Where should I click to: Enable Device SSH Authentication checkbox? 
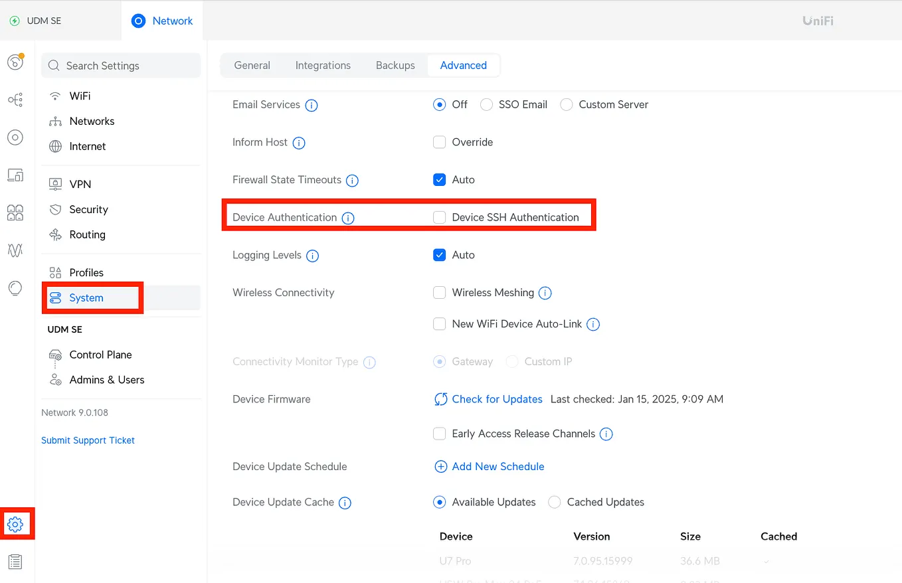coord(439,217)
